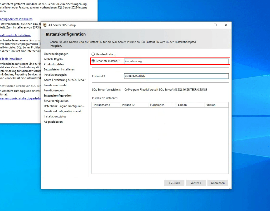This screenshot has width=270, height=211.
Task: Click the SQL Server setup title bar icon
Action: coord(45,25)
